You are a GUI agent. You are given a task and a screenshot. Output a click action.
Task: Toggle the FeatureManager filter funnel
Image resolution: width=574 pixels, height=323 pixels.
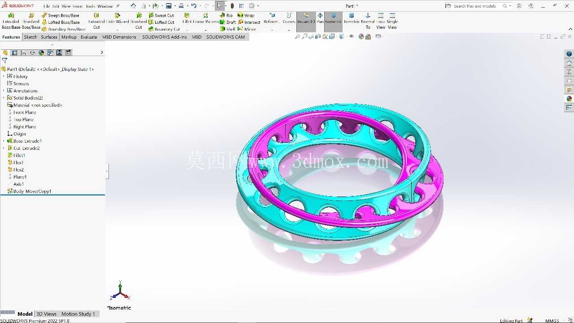tap(4, 60)
